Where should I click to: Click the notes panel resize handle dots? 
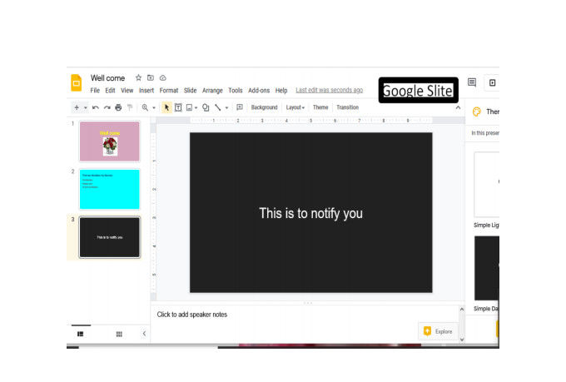(x=308, y=303)
